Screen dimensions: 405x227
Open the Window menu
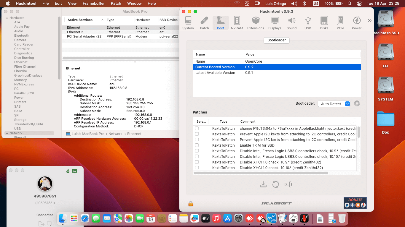click(x=134, y=4)
